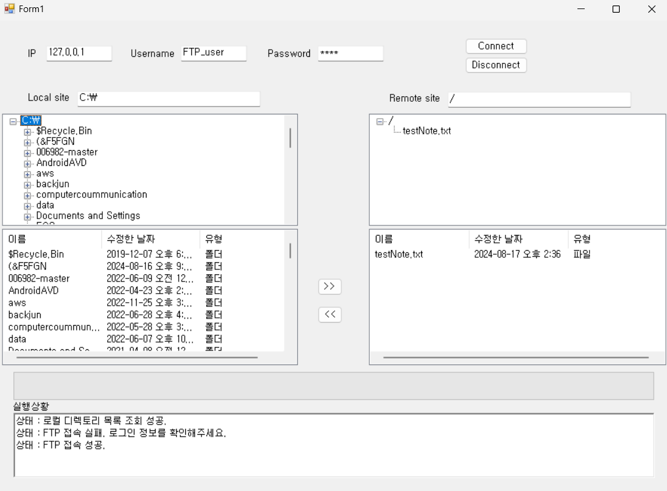Image resolution: width=667 pixels, height=491 pixels.
Task: Expand the aws tree node
Action: [x=27, y=173]
